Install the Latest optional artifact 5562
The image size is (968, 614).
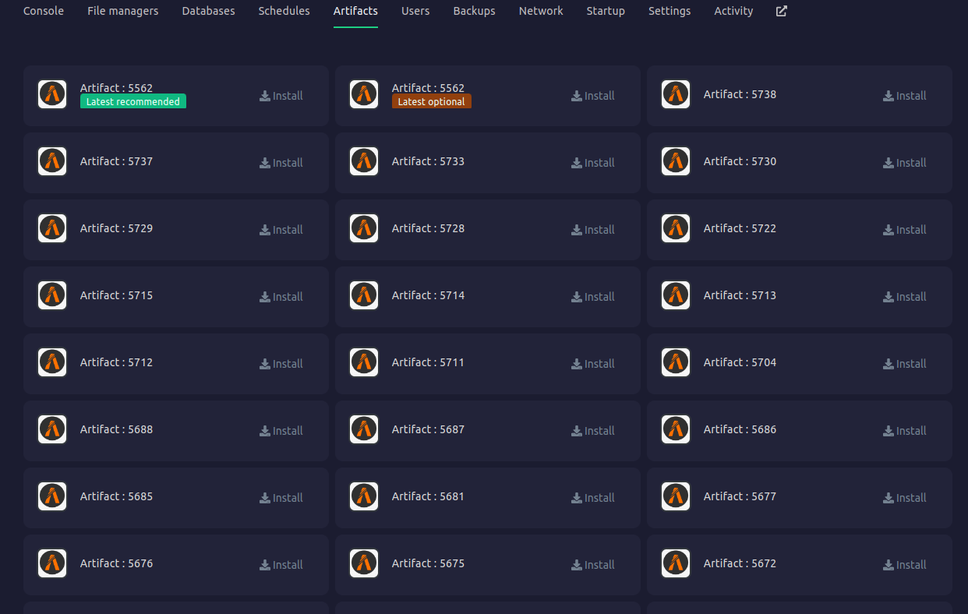[593, 96]
